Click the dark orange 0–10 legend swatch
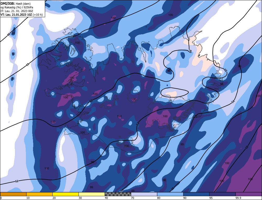The width and height of the screenshot is (262, 200). 13,194
